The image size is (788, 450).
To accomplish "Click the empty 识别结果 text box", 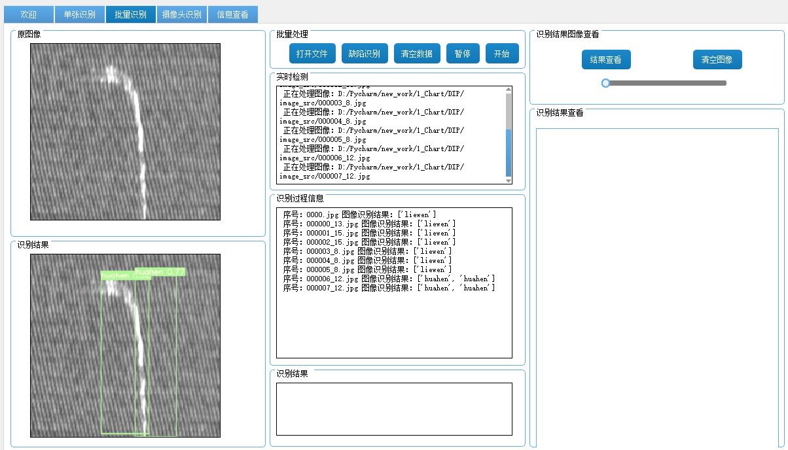I will [x=394, y=409].
